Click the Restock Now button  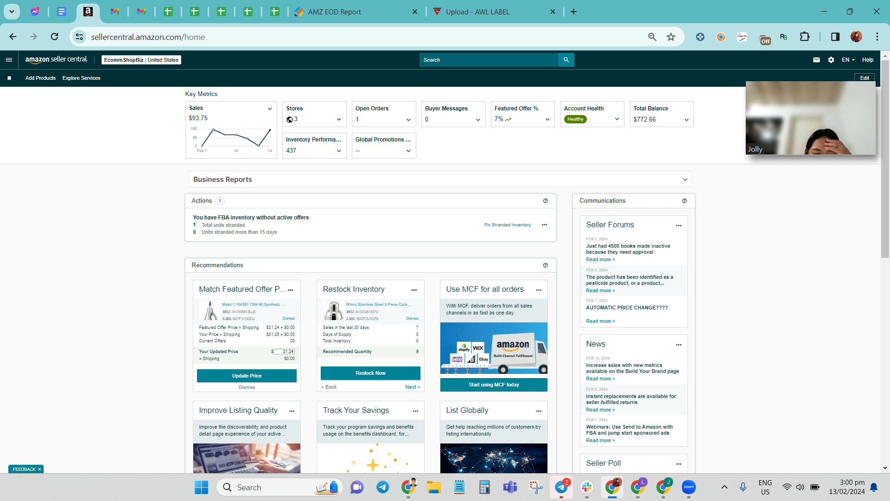370,373
